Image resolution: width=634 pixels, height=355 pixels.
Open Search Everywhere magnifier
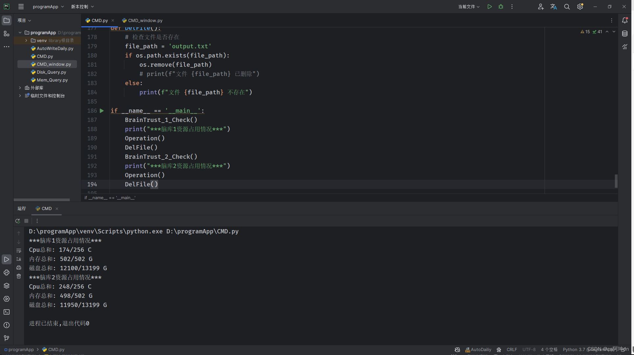pyautogui.click(x=567, y=7)
